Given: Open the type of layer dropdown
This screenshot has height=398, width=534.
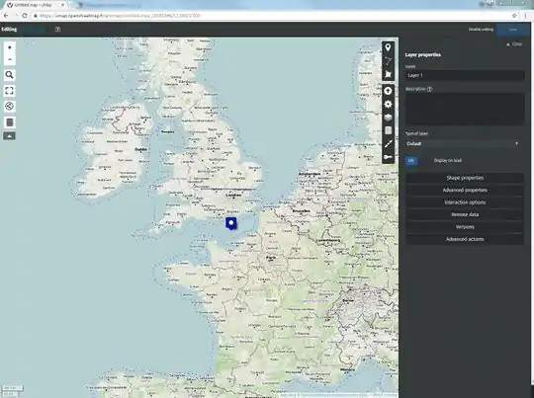Looking at the screenshot, I should coord(465,143).
